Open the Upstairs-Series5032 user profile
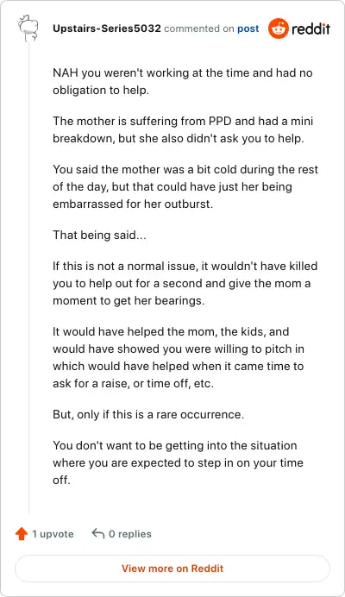This screenshot has height=597, width=345. coord(107,28)
